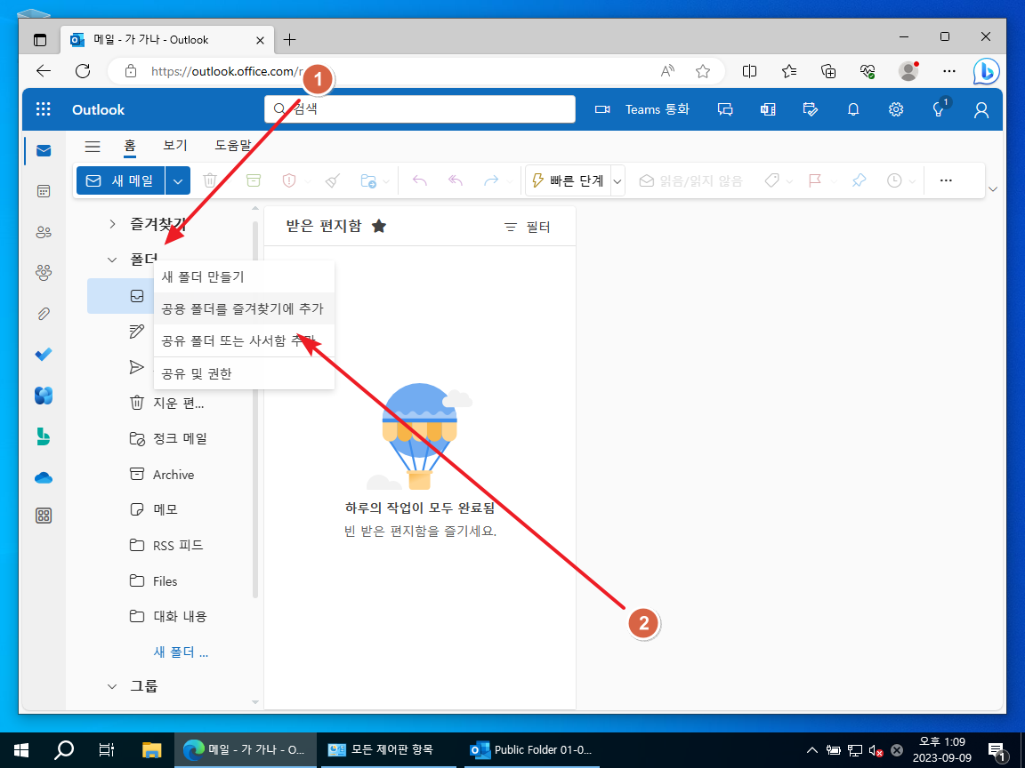Click the 빠른 단계 button

point(568,180)
